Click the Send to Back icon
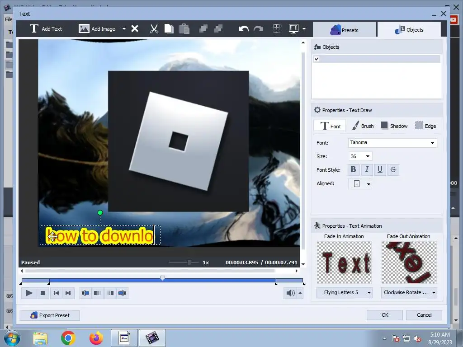The width and height of the screenshot is (463, 347). point(218,28)
